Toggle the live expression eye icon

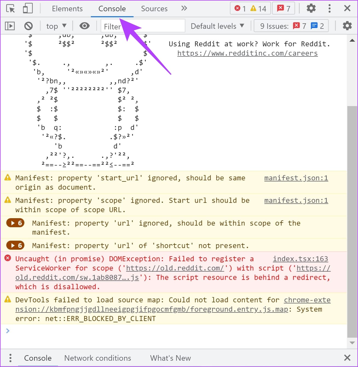click(x=85, y=26)
